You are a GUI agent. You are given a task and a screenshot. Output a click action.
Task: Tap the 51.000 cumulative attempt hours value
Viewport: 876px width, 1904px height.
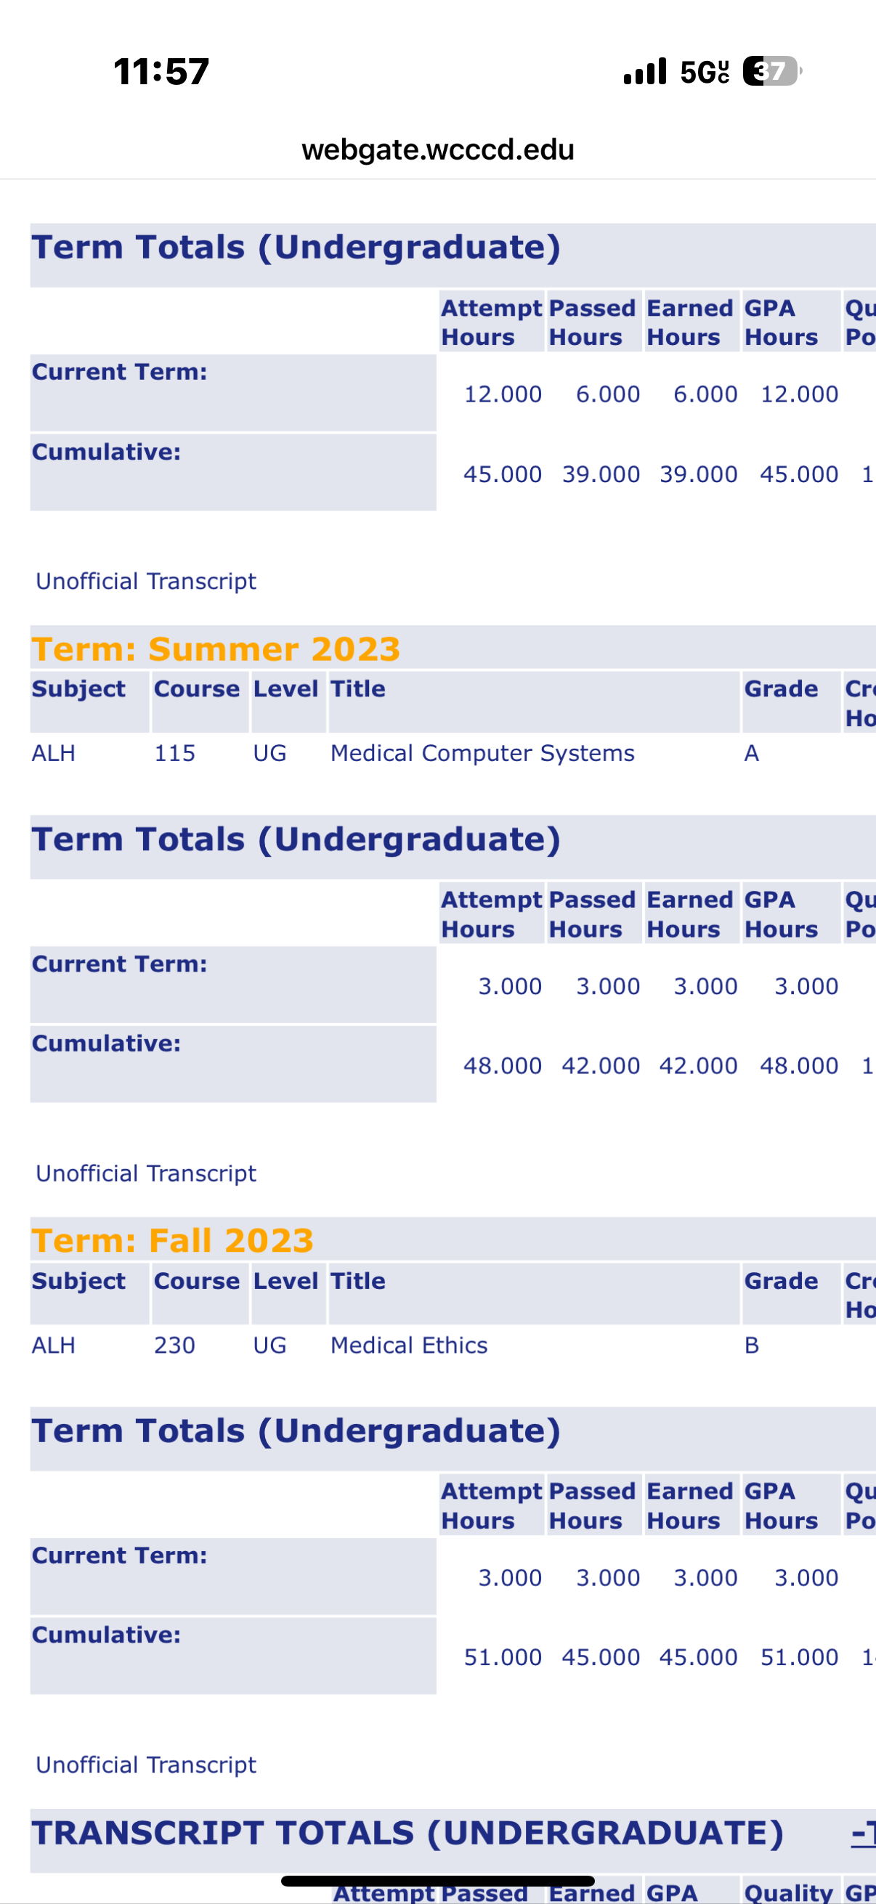[x=503, y=1657]
